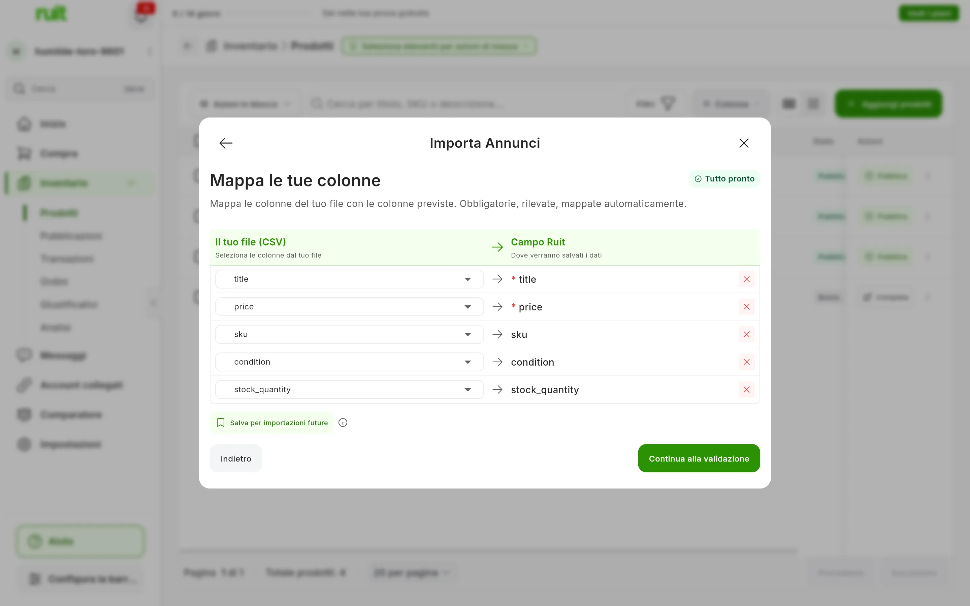
Task: Open the title column dropdown
Action: coord(349,279)
